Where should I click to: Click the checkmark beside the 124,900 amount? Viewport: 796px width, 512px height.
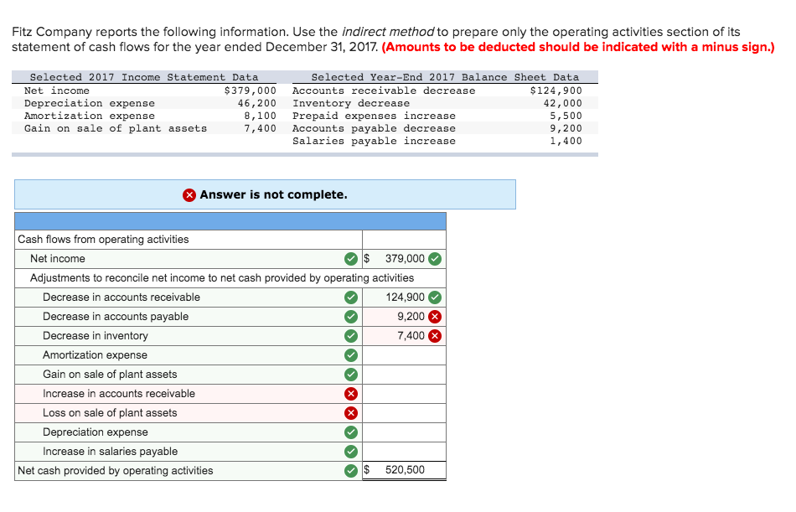434,297
